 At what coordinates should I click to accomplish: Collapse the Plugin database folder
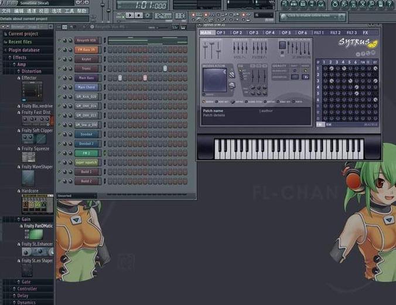24,50
